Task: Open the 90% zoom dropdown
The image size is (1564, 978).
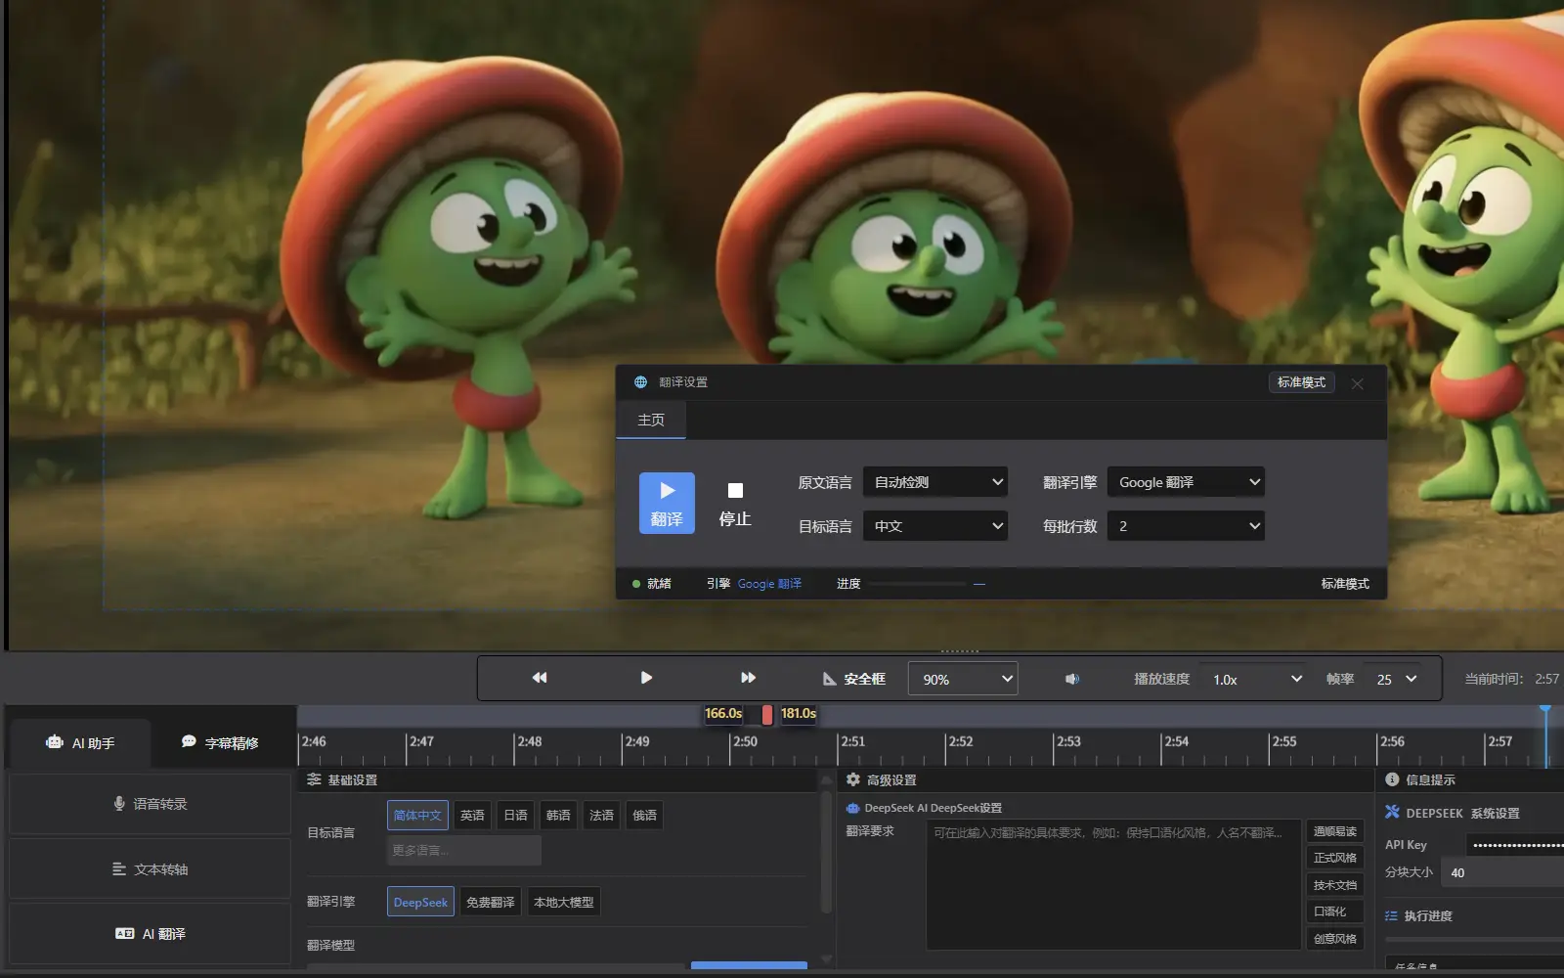Action: (963, 679)
